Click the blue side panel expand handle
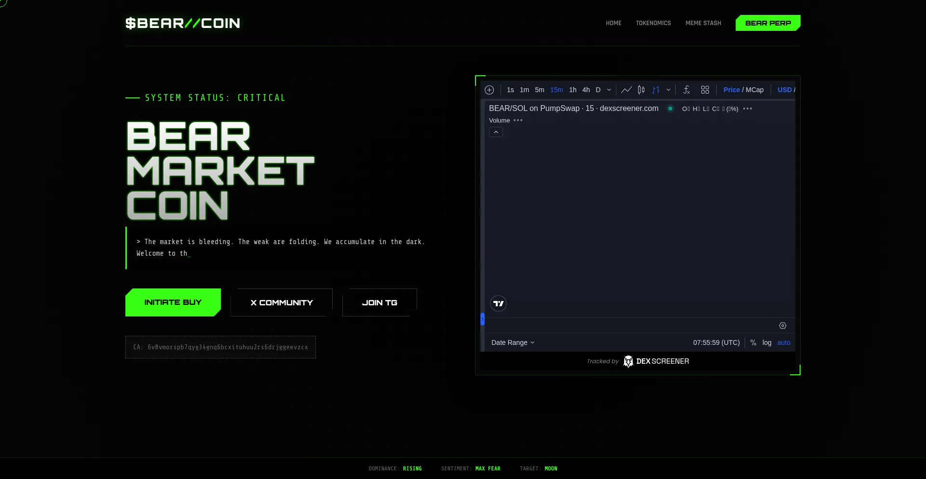926x479 pixels. point(482,319)
